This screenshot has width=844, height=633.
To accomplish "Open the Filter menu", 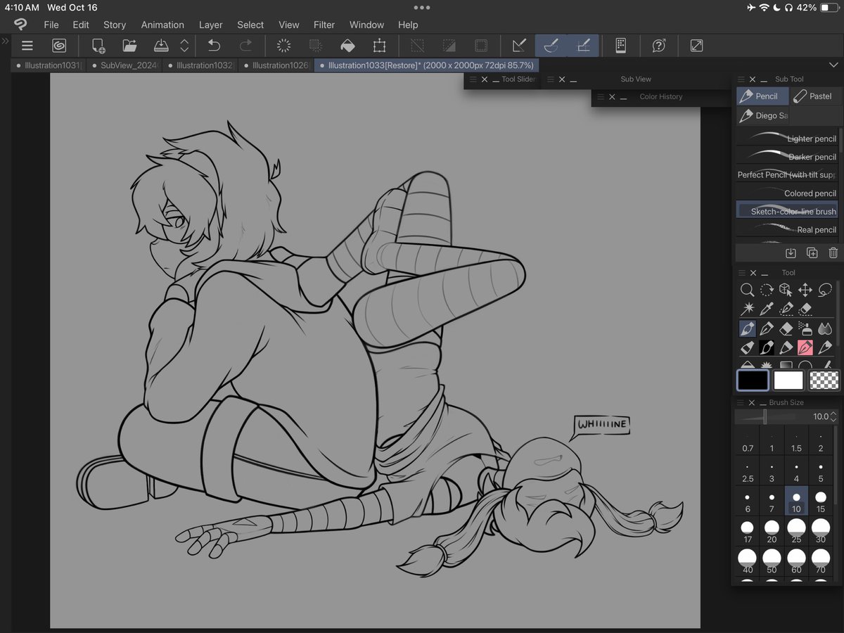I will click(324, 25).
